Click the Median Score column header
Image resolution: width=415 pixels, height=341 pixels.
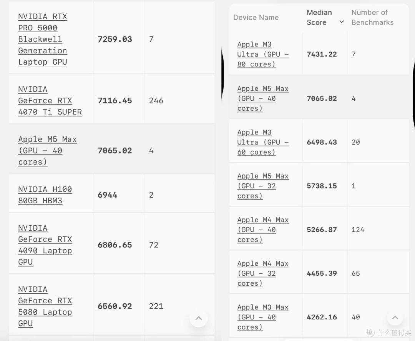coord(319,17)
